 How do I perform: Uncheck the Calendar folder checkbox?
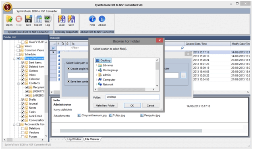[x=23, y=79]
